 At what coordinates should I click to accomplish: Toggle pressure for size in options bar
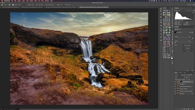[66, 5]
